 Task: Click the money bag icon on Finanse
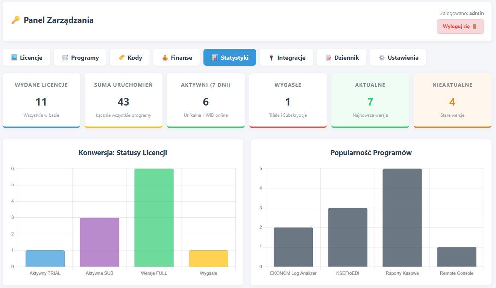(165, 57)
